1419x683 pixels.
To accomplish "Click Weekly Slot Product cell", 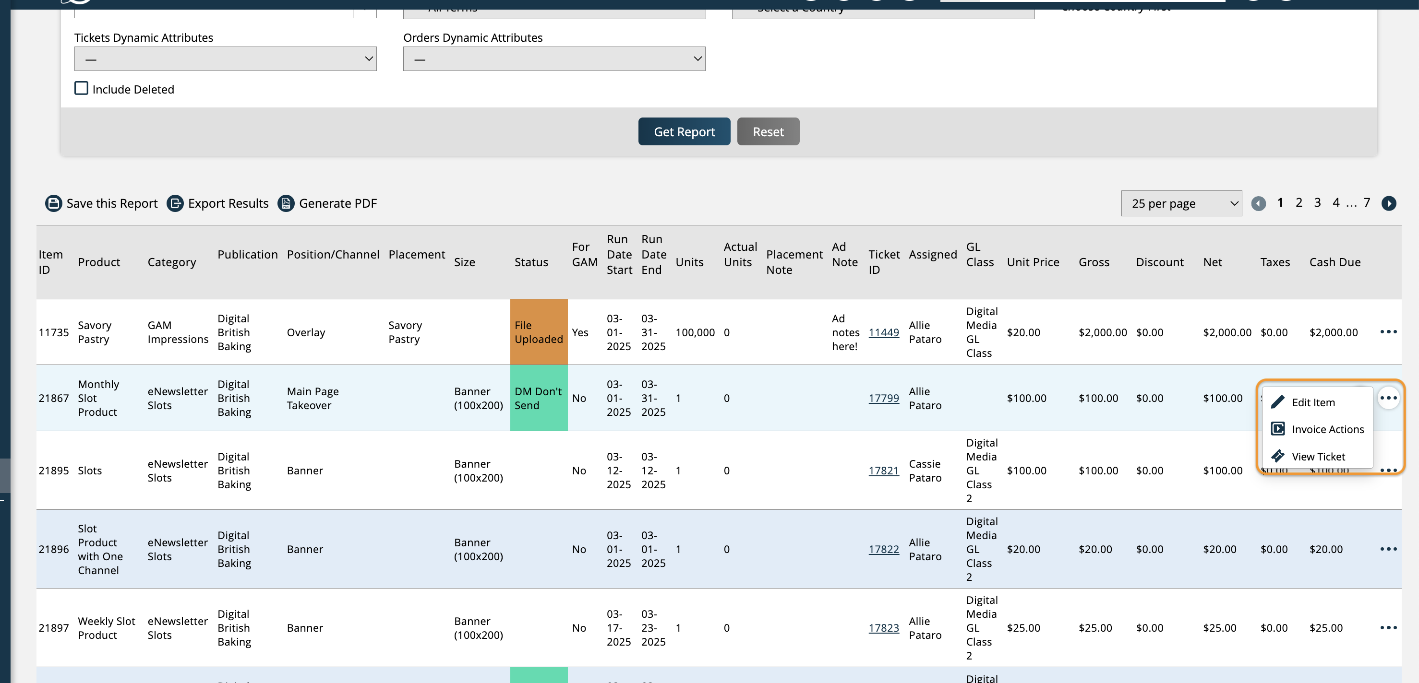I will (106, 628).
